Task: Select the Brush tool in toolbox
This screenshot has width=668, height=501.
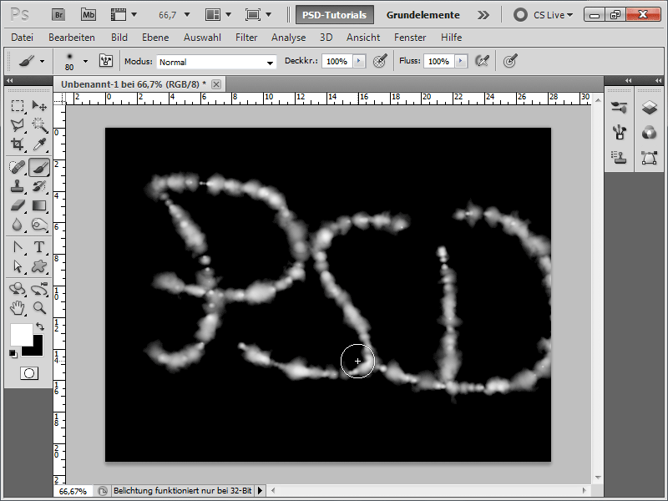Action: click(39, 167)
